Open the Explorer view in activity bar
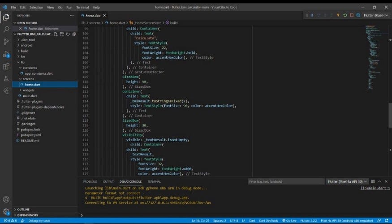 (6, 17)
